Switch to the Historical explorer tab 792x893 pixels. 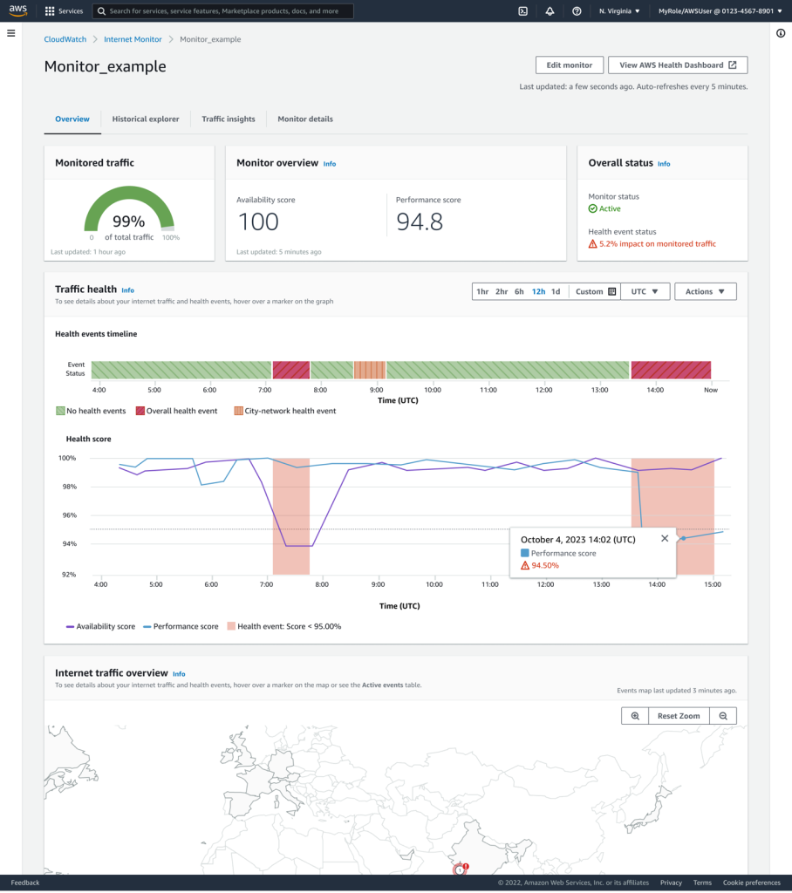[146, 119]
